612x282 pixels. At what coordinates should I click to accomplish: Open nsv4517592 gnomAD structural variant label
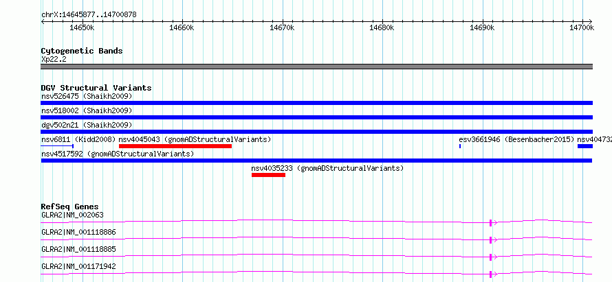(118, 154)
